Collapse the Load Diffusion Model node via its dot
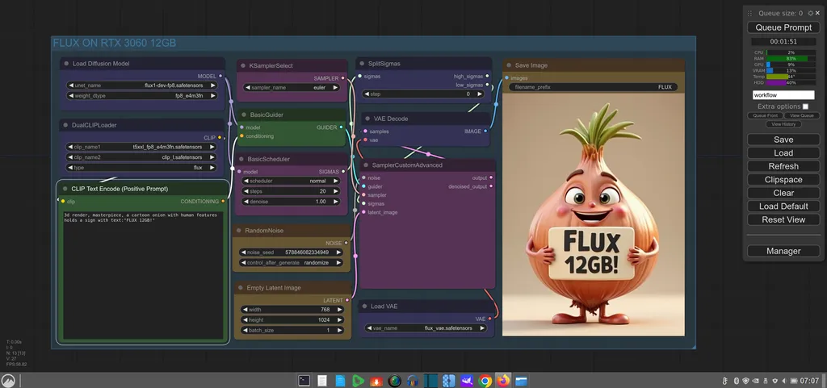The height and width of the screenshot is (388, 827). coord(66,64)
